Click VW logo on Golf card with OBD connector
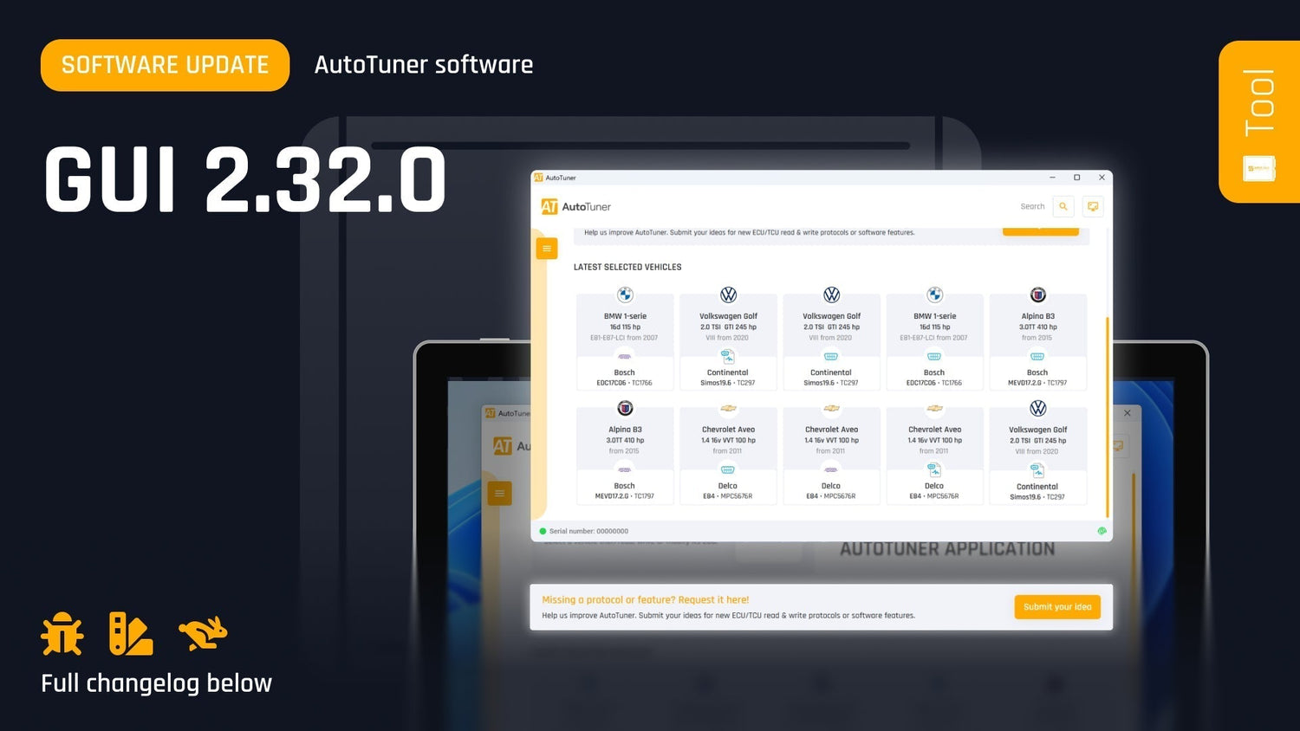This screenshot has width=1300, height=731. coord(831,294)
